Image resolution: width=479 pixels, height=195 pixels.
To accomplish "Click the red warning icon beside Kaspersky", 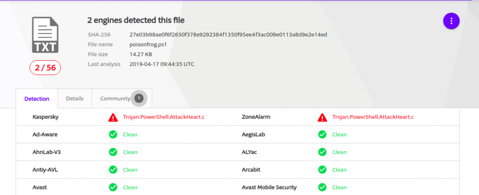I will (113, 117).
